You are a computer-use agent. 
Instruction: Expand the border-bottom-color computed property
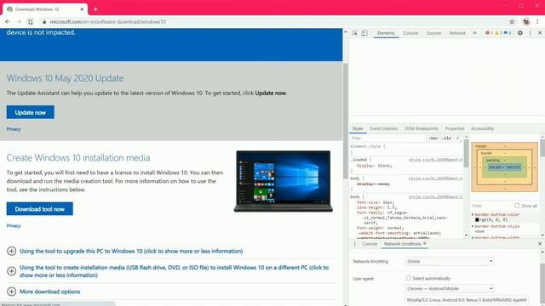tap(473, 215)
